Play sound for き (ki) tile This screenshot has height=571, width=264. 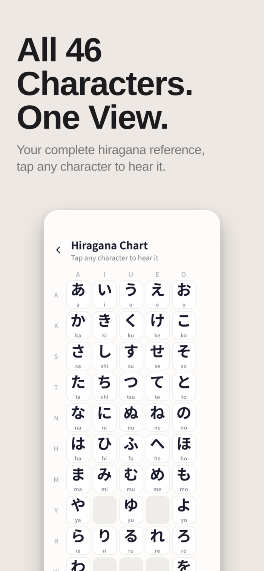[x=104, y=325]
